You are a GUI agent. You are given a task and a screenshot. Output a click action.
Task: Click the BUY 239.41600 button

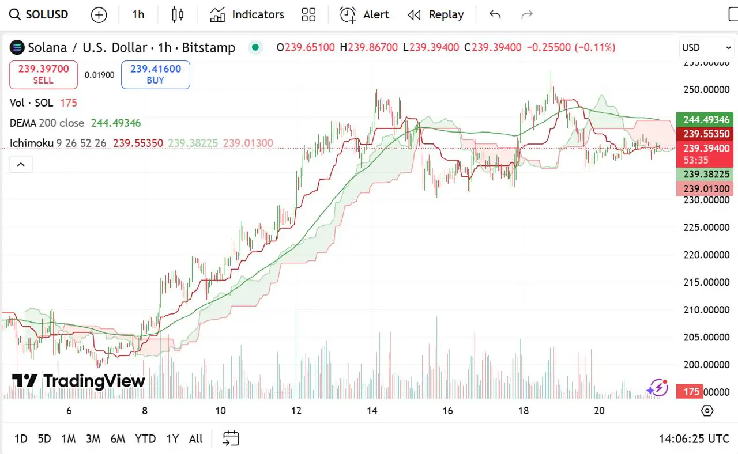click(x=156, y=75)
